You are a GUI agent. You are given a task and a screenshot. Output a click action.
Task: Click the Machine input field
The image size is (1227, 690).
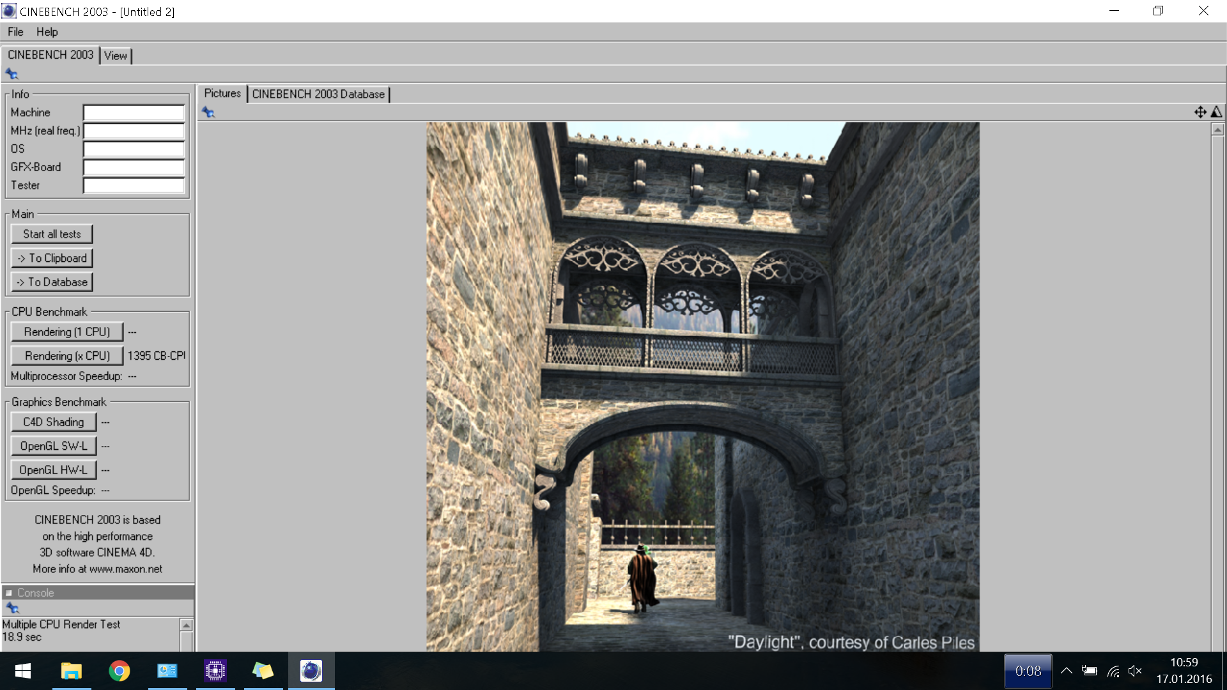134,112
